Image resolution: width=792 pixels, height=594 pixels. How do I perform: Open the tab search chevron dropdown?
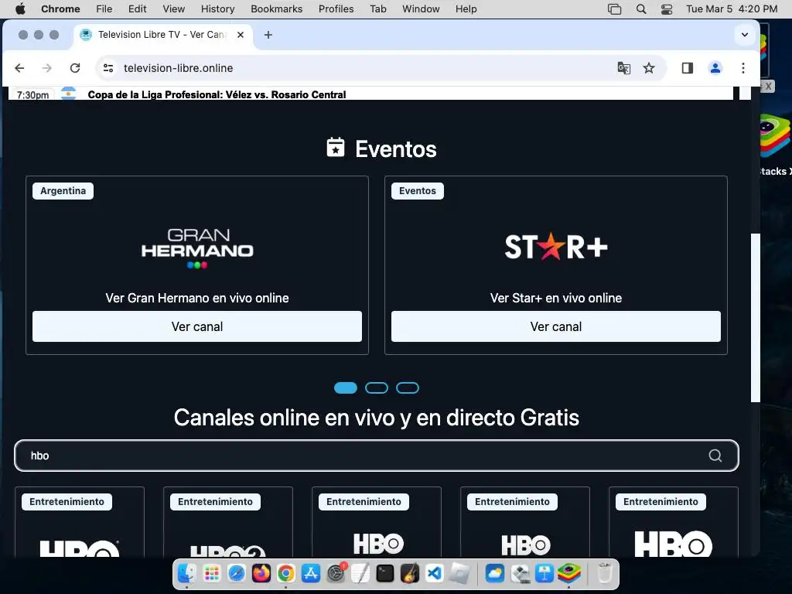click(745, 35)
